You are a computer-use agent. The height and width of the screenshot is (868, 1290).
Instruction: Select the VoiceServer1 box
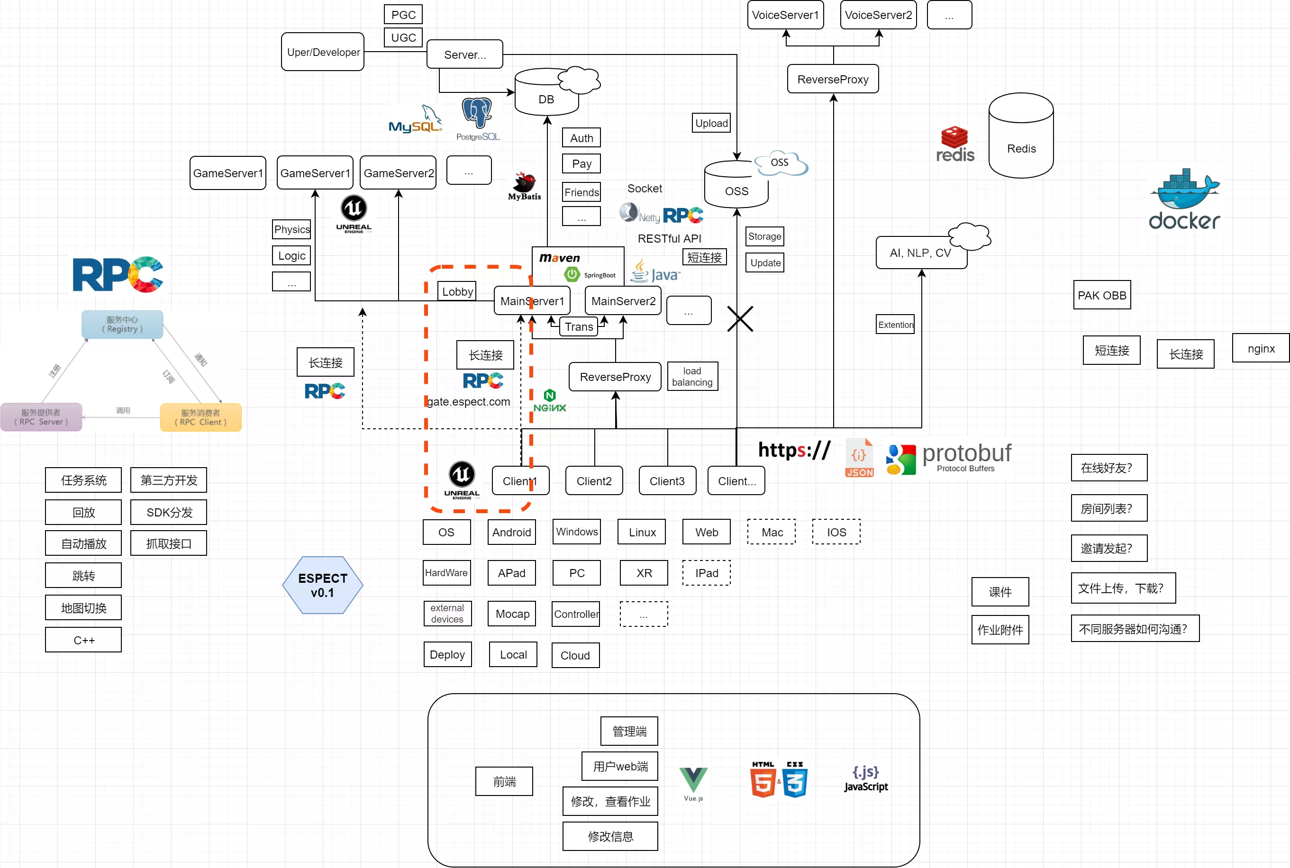(x=786, y=15)
